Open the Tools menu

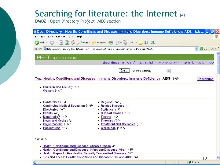pyautogui.click(x=71, y=37)
